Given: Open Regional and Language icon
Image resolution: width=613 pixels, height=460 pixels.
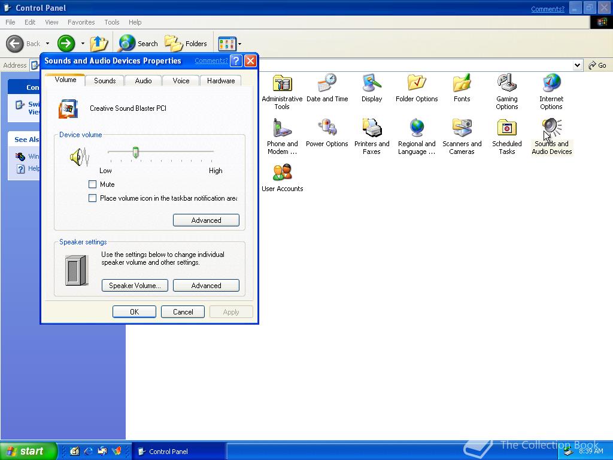Looking at the screenshot, I should 417,137.
